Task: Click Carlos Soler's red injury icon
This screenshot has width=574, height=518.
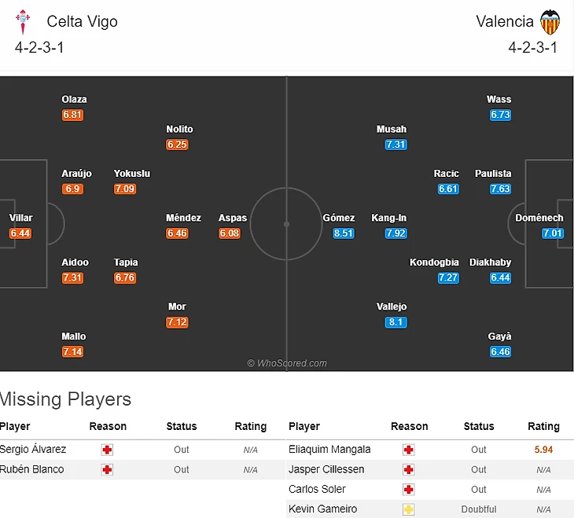Action: pyautogui.click(x=409, y=489)
